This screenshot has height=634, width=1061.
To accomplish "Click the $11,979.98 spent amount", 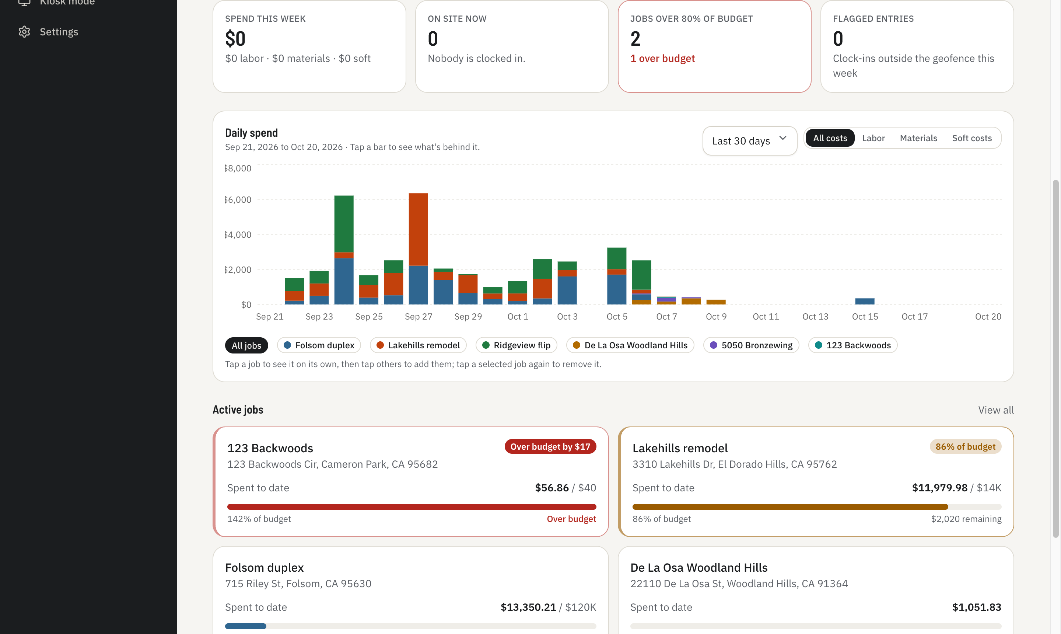I will point(939,488).
